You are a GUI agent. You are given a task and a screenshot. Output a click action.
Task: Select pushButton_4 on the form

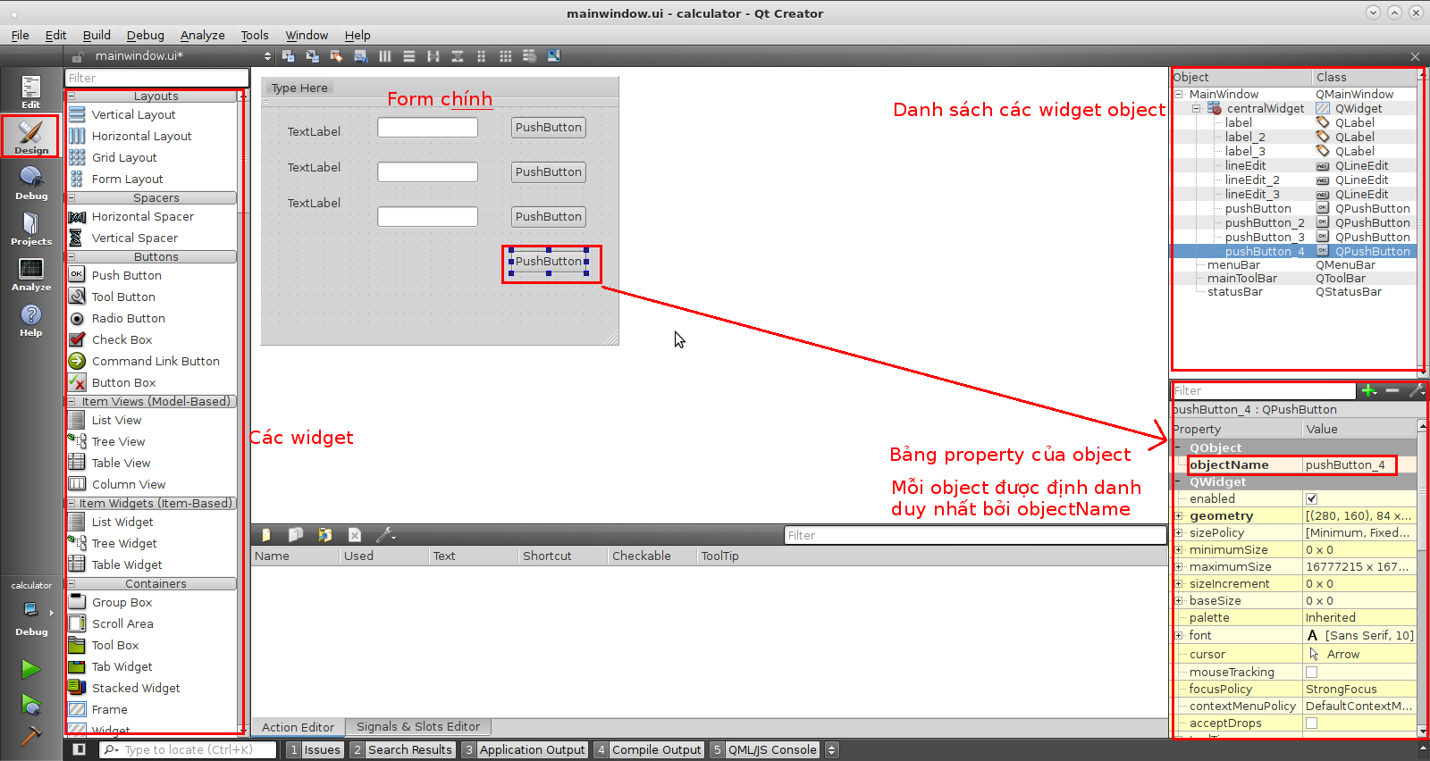click(x=549, y=262)
